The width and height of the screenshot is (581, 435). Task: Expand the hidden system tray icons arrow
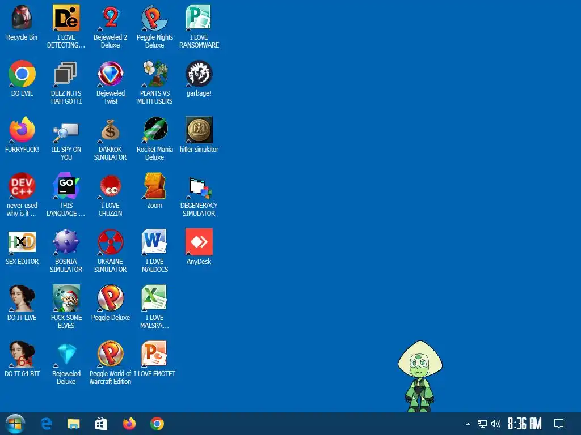coord(468,424)
